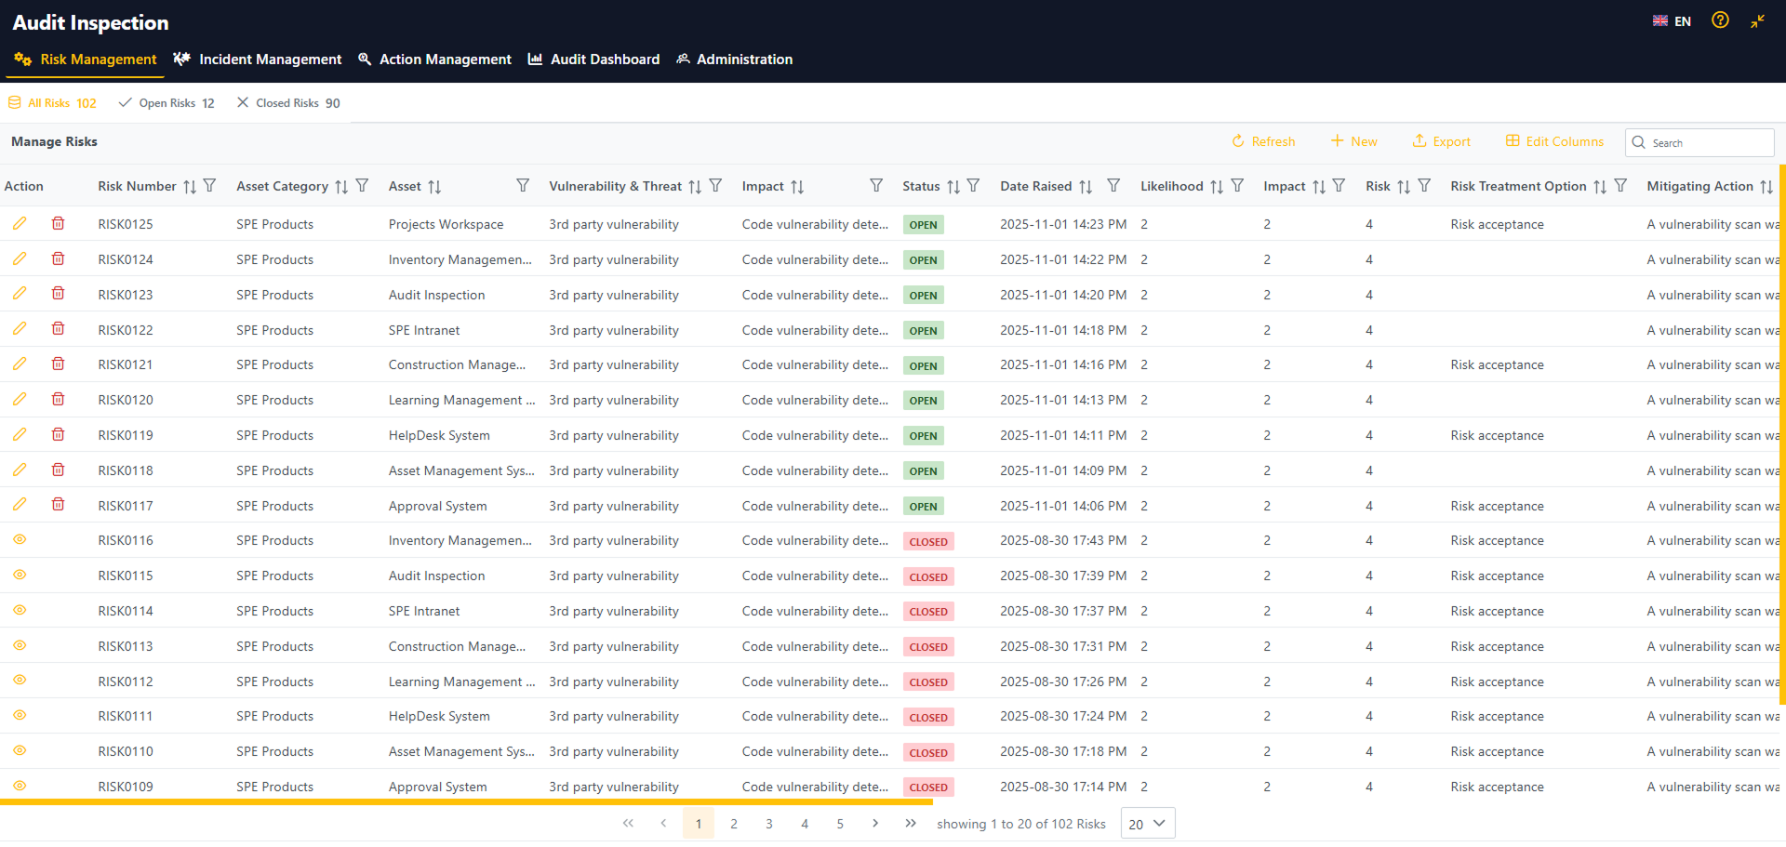1786x847 pixels.
Task: Click the Export button
Action: (x=1442, y=141)
